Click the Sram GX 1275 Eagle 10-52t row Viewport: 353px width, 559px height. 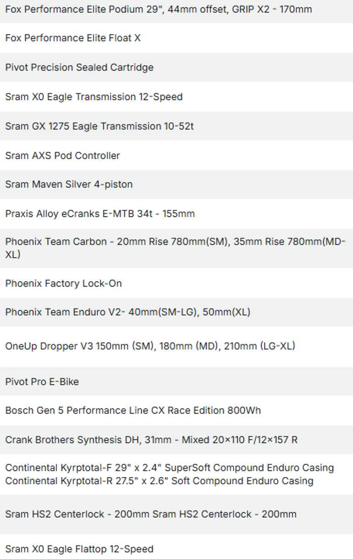click(176, 126)
